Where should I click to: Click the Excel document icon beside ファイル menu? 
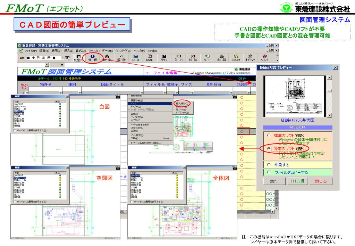click(21, 51)
